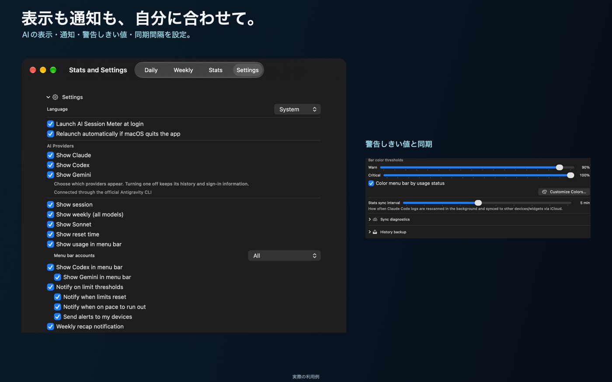This screenshot has height=382, width=612.
Task: Click the Warn threshold slider knob
Action: pyautogui.click(x=560, y=167)
